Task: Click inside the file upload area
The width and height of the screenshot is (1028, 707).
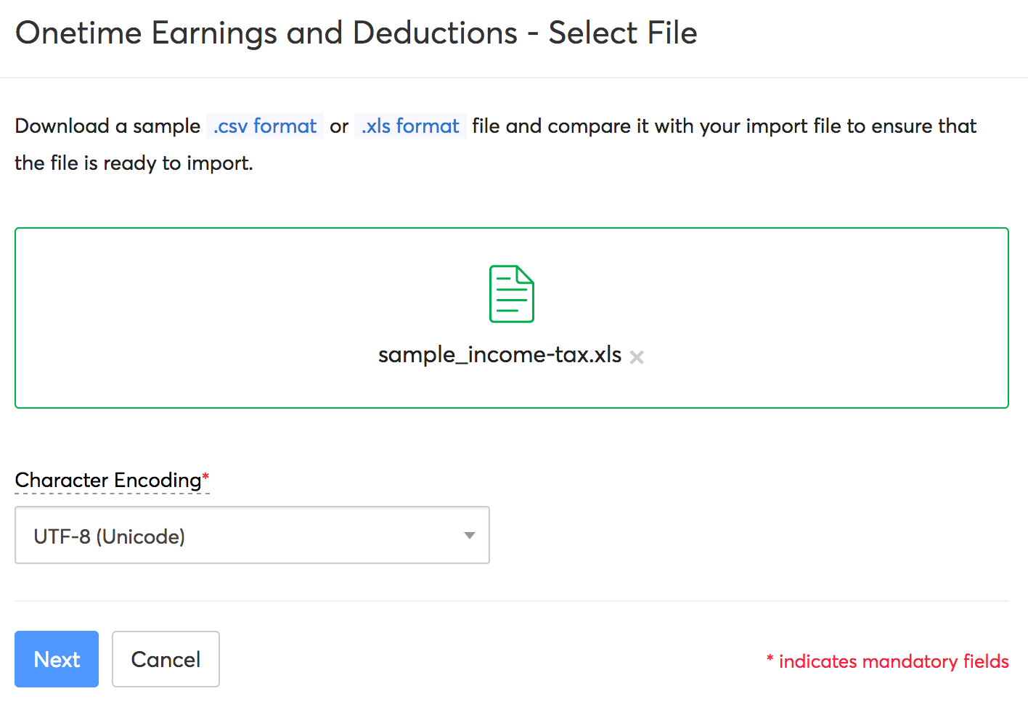Action: click(x=512, y=318)
